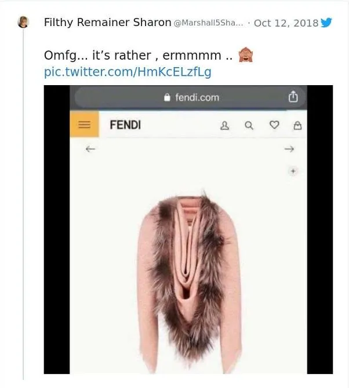The image size is (349, 388).
Task: Click the Filthy Remainer Sharon display name
Action: coord(107,23)
